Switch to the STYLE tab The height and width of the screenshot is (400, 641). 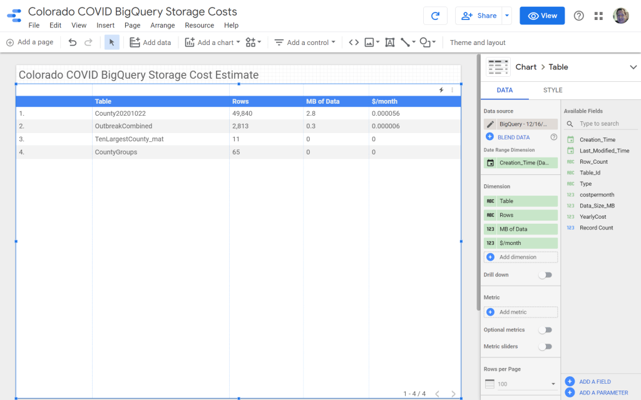pyautogui.click(x=552, y=90)
